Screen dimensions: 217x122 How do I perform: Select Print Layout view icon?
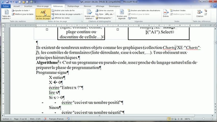click(169, 119)
